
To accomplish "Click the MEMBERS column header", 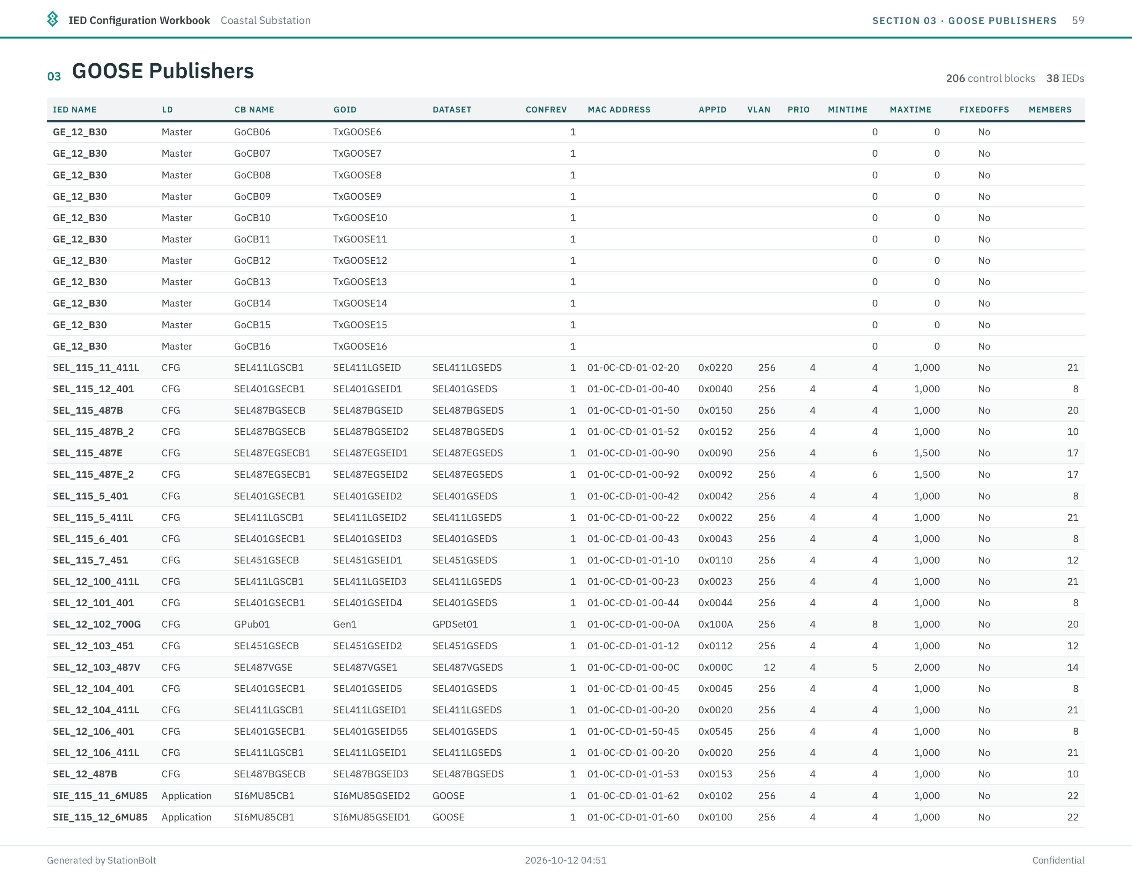I will point(1050,109).
